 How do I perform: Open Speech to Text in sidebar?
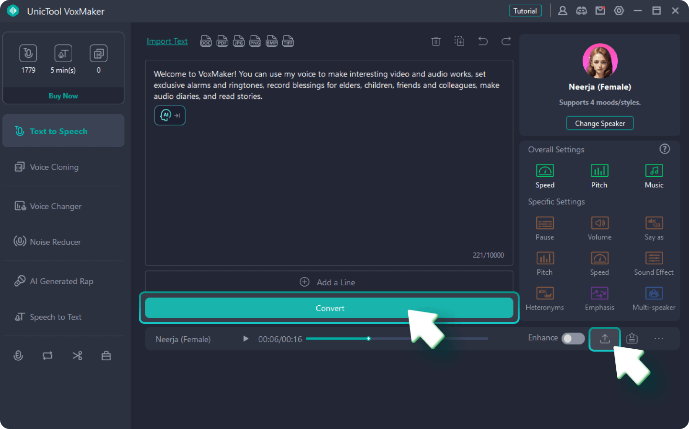tap(63, 317)
